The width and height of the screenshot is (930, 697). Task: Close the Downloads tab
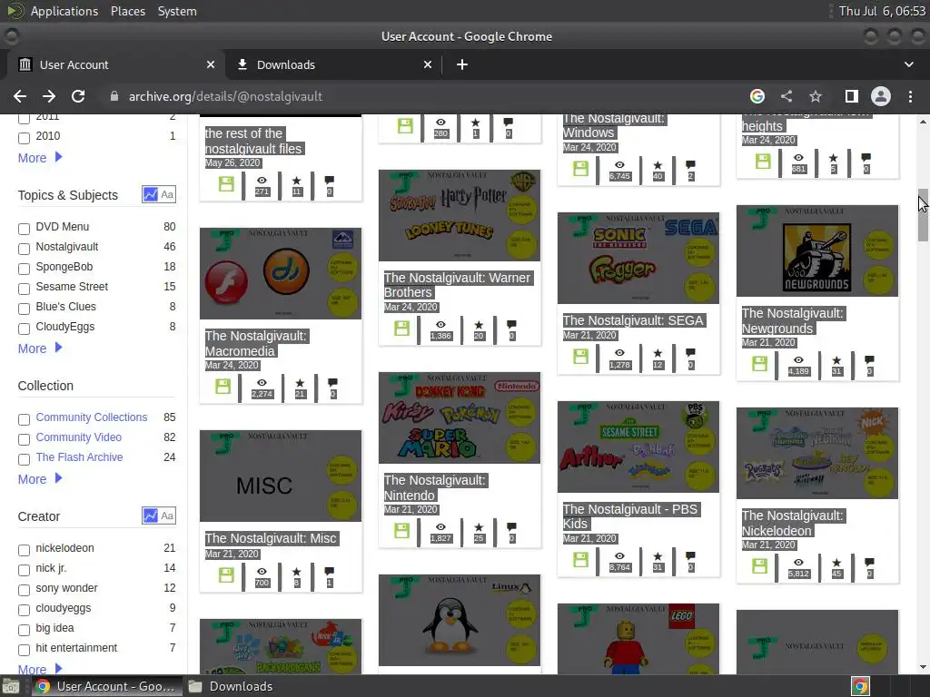click(428, 64)
